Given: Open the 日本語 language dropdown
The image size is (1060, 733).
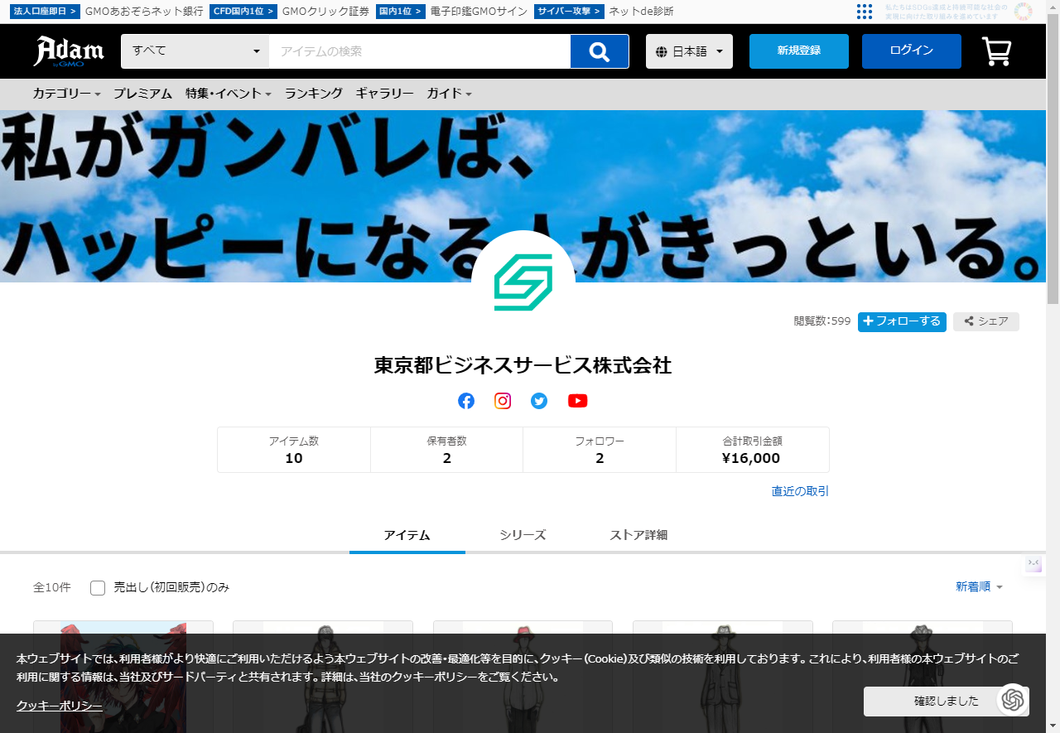Looking at the screenshot, I should pyautogui.click(x=689, y=51).
